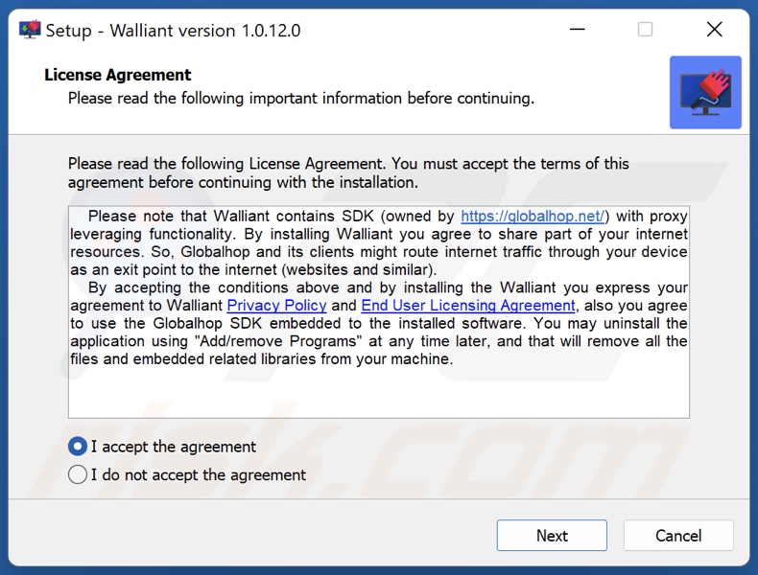Image resolution: width=758 pixels, height=575 pixels.
Task: Click inside the license text box
Action: (x=378, y=312)
